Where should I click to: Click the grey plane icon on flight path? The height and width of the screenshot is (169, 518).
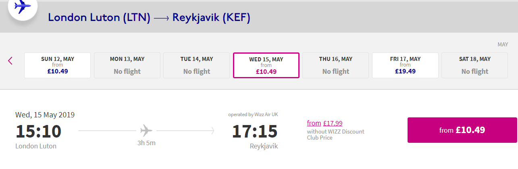(x=146, y=131)
